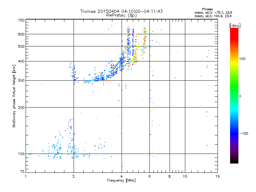Click the "200" tick label on height axis
The height and width of the screenshot is (192, 256).
pos(21,108)
